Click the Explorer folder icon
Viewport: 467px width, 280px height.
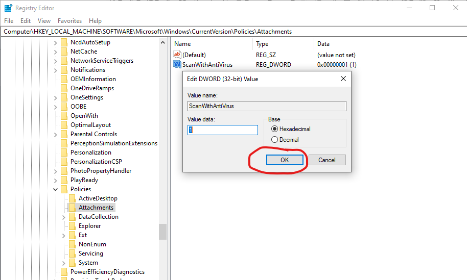(x=72, y=226)
